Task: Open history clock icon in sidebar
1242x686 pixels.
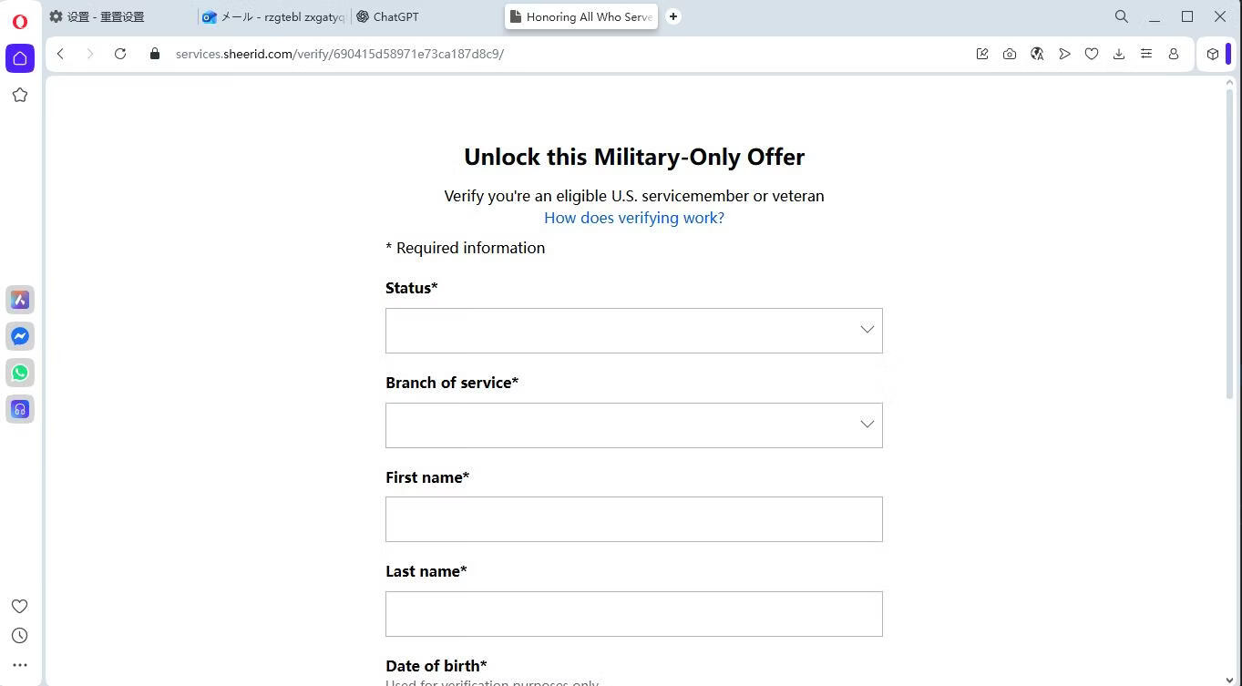Action: (x=19, y=636)
